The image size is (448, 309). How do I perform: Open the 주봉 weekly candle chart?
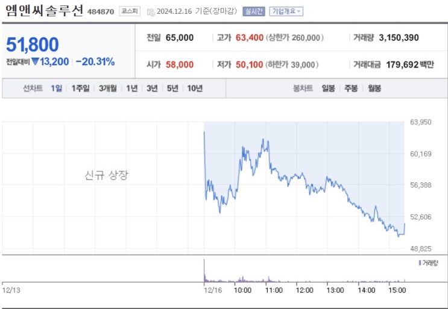(351, 89)
